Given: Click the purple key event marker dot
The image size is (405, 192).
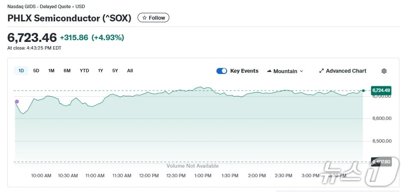Looking at the screenshot, I should 17,102.
